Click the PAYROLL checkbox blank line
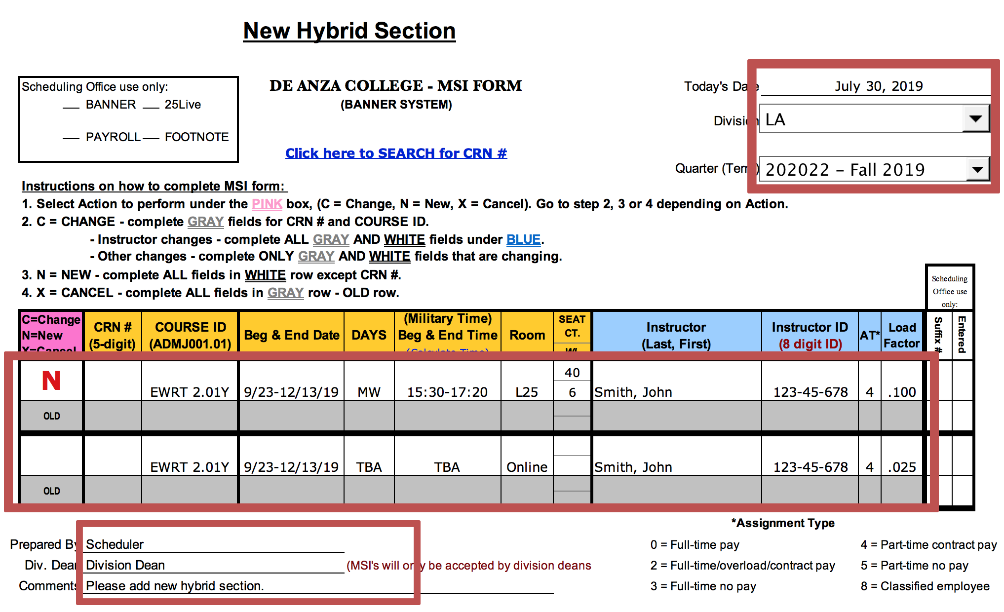Screen dimensions: 1004x612 (71, 139)
